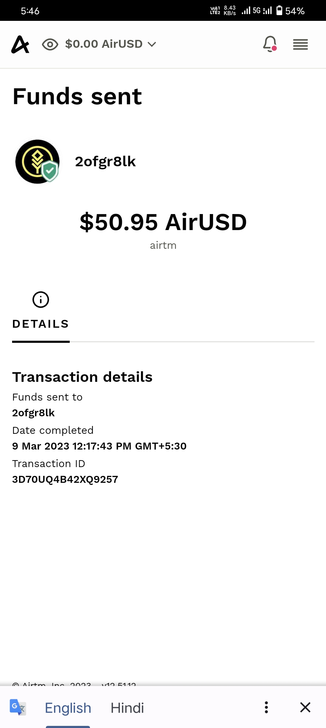Open the hamburger menu

[x=300, y=44]
